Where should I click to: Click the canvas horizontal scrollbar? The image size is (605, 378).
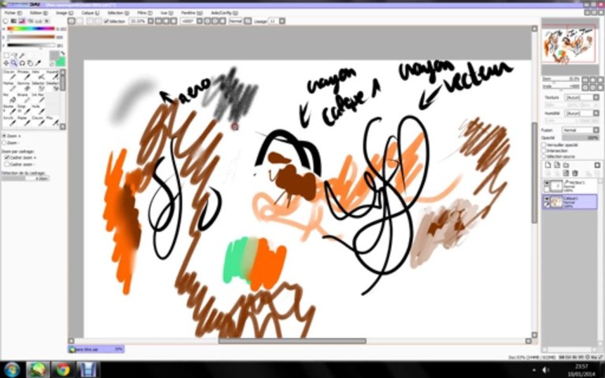pos(292,341)
